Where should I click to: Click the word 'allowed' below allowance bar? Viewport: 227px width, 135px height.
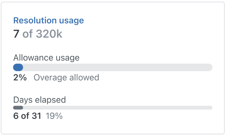pos(84,77)
